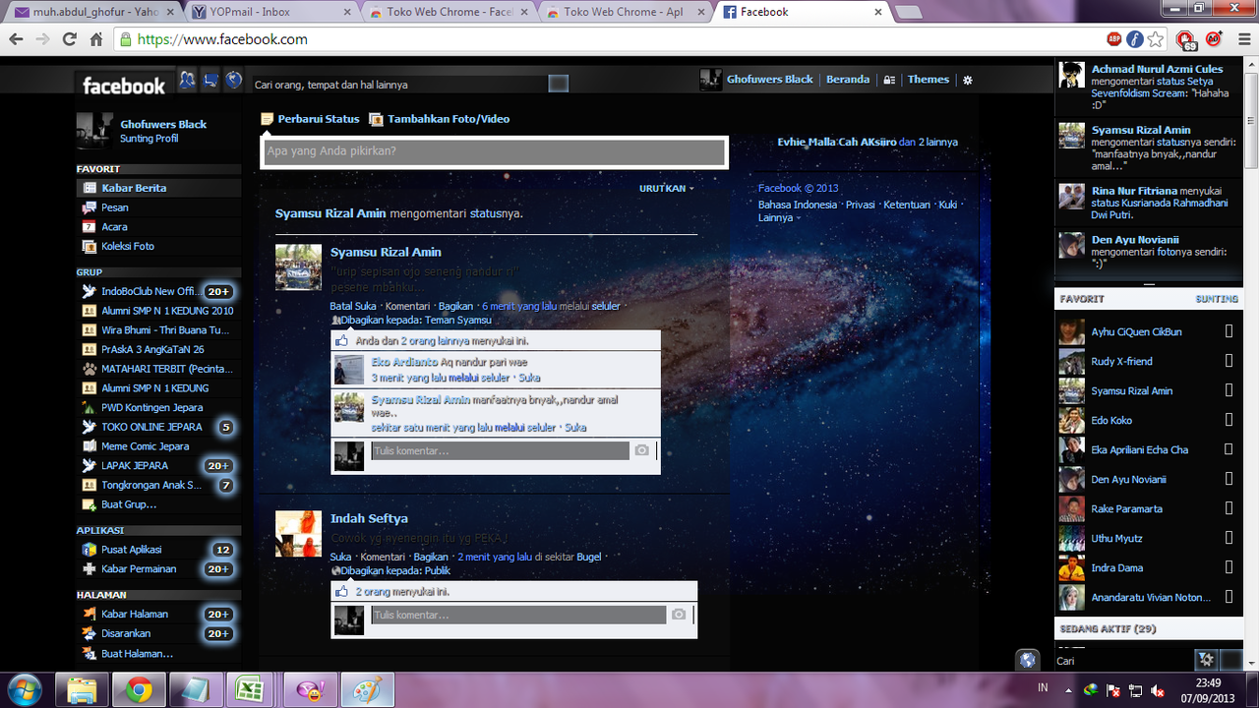Viewport: 1259px width, 708px height.
Task: Click camera icon in Indah Seftya comment box
Action: 678,615
